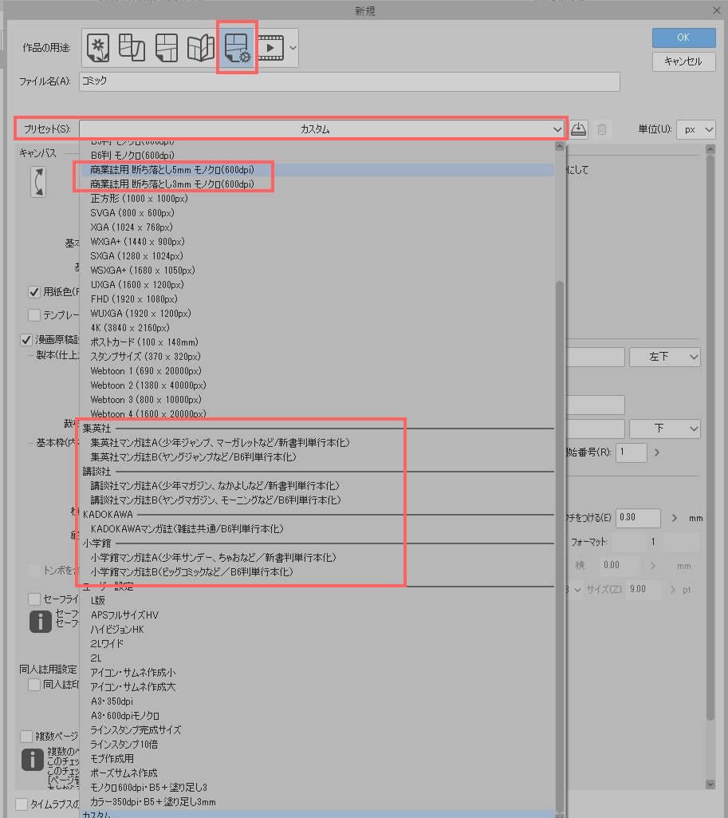728x818 pixels.
Task: Click the キャンセル button
Action: pos(683,61)
